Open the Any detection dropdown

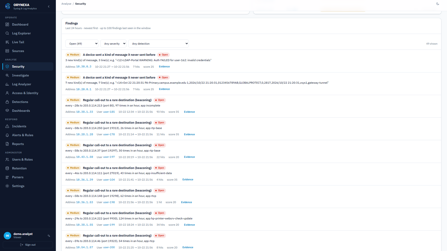pyautogui.click(x=158, y=44)
